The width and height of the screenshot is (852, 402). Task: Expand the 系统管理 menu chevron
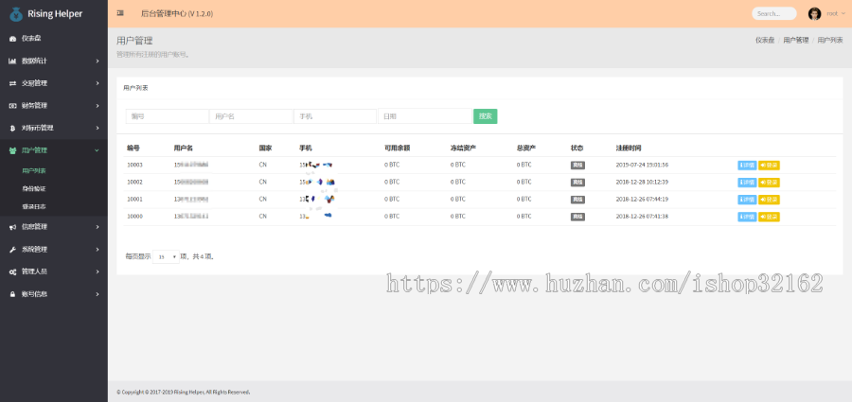98,250
